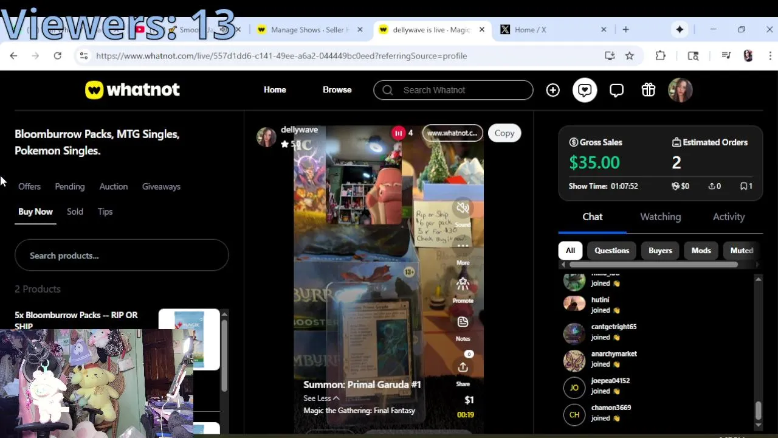Click joepea04152 JO avatar

(x=574, y=388)
